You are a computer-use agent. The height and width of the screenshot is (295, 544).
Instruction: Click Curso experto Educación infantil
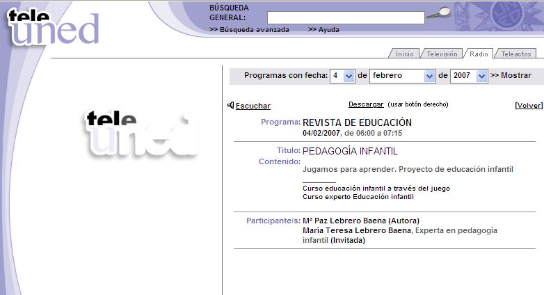tap(358, 197)
